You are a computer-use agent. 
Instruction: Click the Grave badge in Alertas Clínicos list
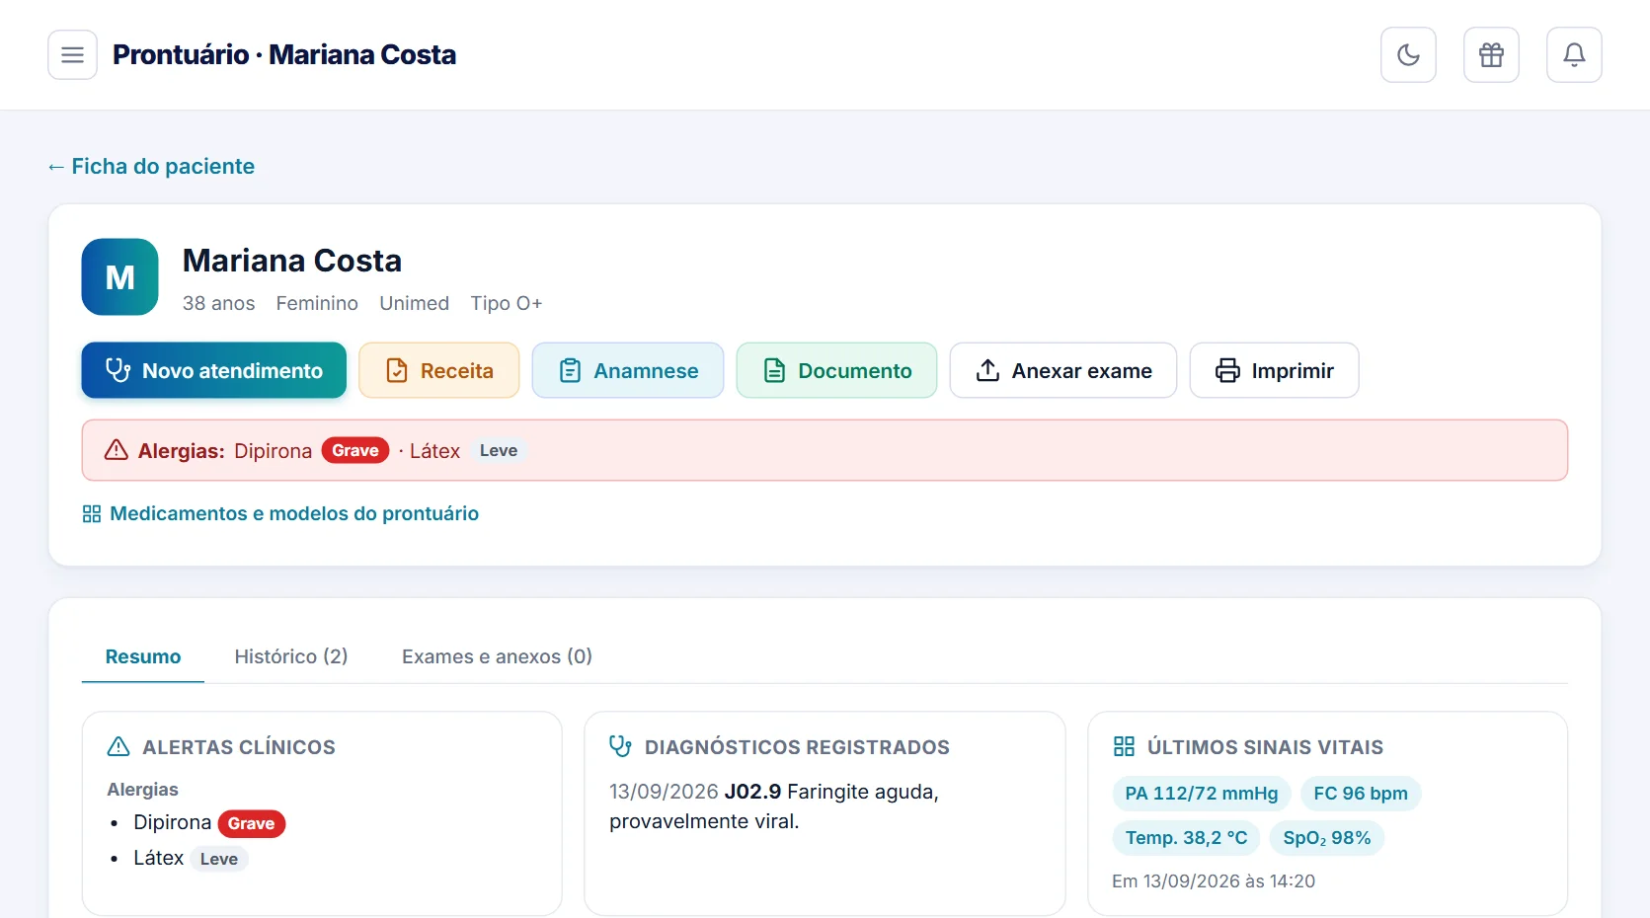coord(252,823)
